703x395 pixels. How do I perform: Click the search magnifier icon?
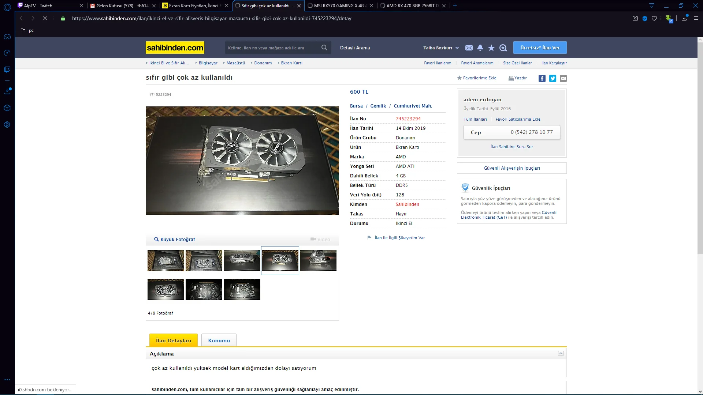click(x=324, y=48)
